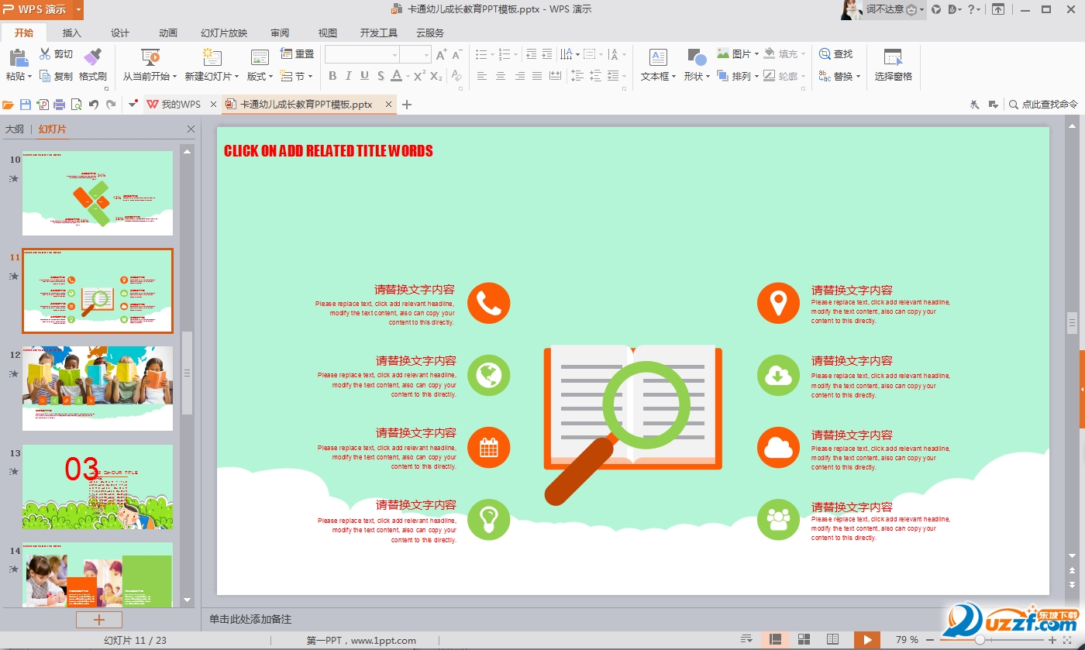Click the Copy (复制) button
The image size is (1085, 650).
[56, 77]
